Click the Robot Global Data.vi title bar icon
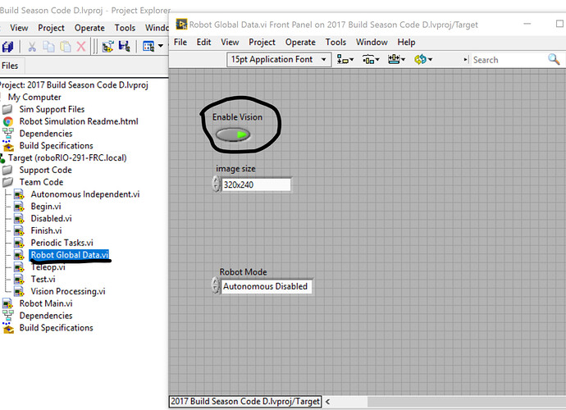 coord(181,24)
